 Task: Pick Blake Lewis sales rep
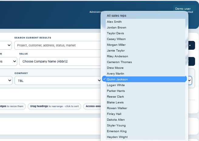pos(146,102)
